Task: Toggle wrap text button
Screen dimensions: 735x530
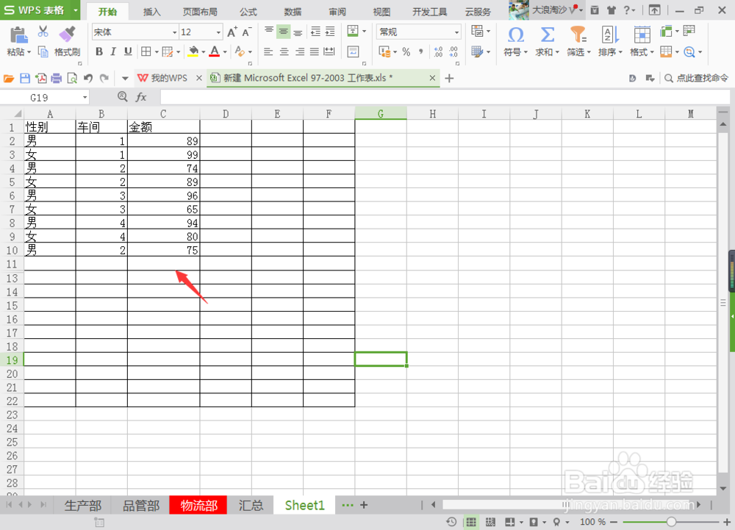Action: (x=353, y=51)
